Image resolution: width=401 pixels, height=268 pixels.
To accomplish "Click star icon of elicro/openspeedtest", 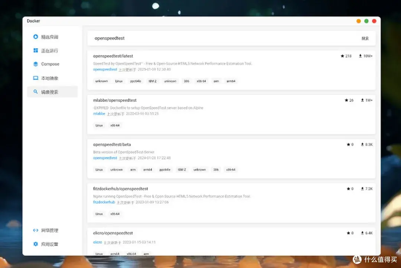I will pos(348,233).
